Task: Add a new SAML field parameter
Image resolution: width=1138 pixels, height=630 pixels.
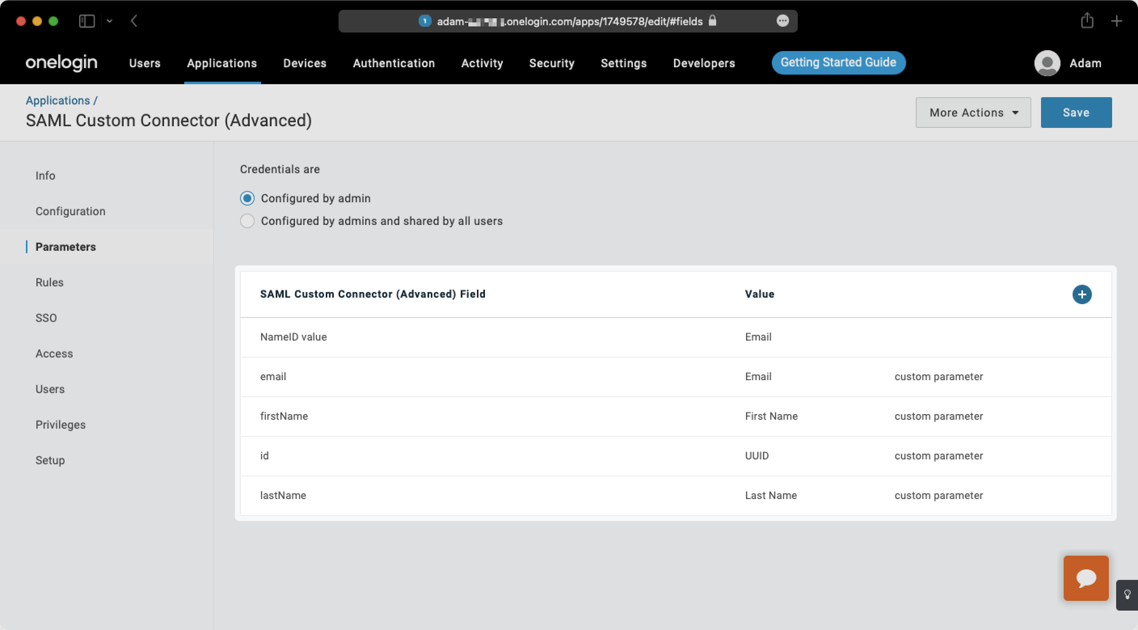Action: click(1082, 294)
